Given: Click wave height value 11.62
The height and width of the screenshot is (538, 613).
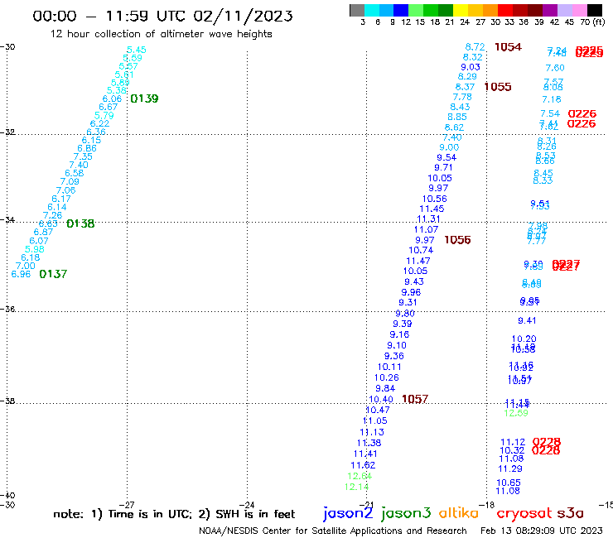Looking at the screenshot, I should tap(363, 465).
